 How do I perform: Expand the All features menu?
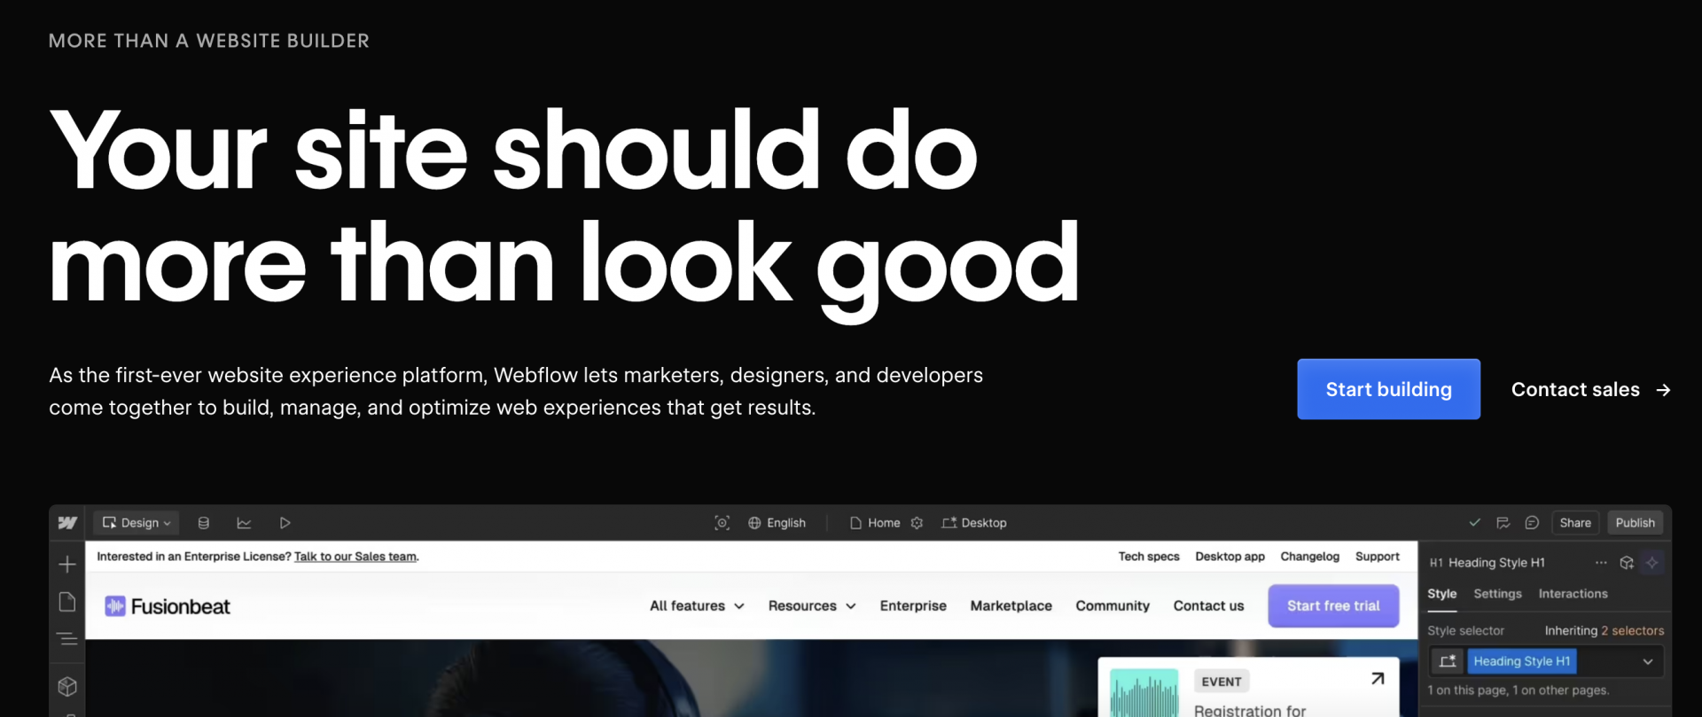click(x=697, y=606)
